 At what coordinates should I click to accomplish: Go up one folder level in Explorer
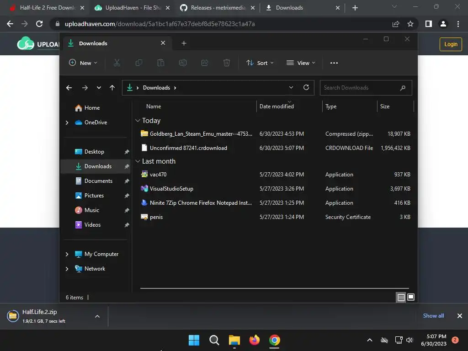112,88
